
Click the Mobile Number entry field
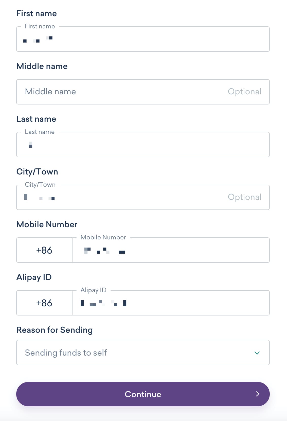point(171,250)
